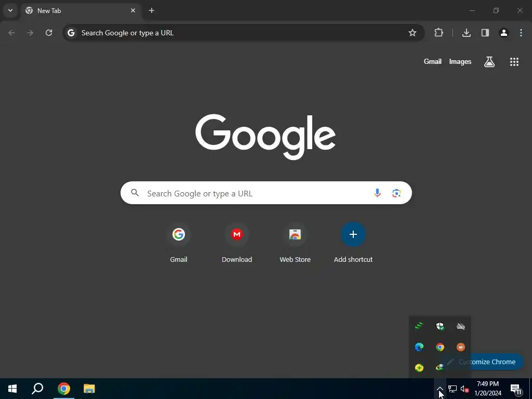Select the New Tab tab

(82, 10)
